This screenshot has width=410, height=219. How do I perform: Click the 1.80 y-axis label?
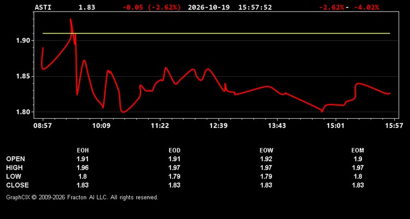click(24, 112)
